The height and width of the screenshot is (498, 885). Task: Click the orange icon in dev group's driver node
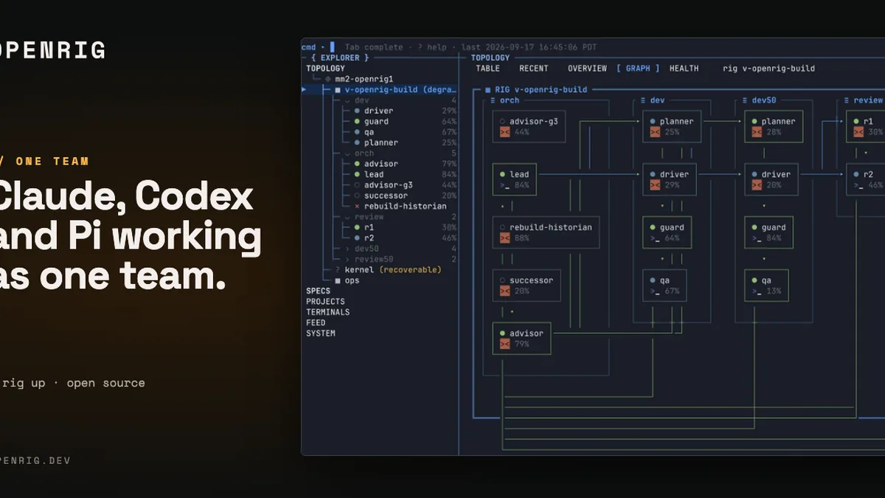point(655,185)
